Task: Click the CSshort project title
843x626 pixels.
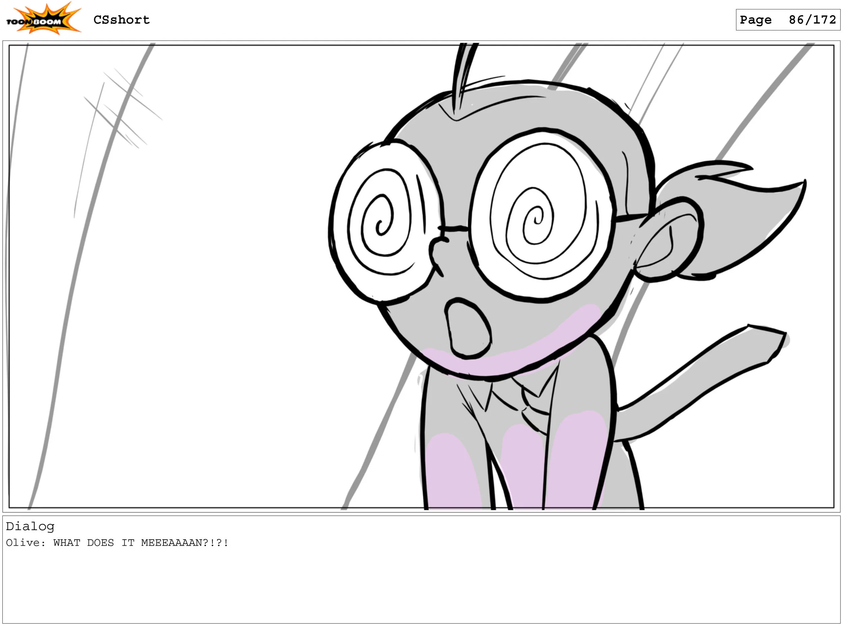Action: click(x=121, y=20)
